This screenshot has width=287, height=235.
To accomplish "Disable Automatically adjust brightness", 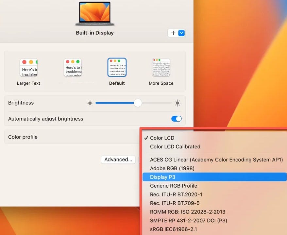I will (x=176, y=119).
